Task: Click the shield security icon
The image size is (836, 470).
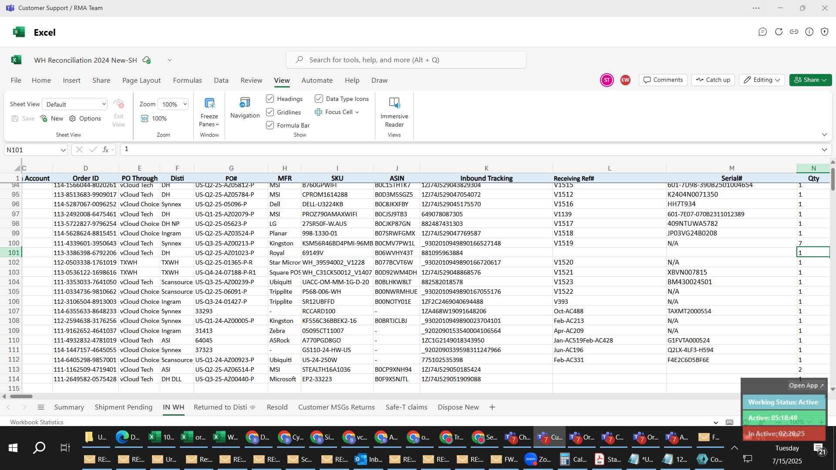Action: click(x=825, y=32)
